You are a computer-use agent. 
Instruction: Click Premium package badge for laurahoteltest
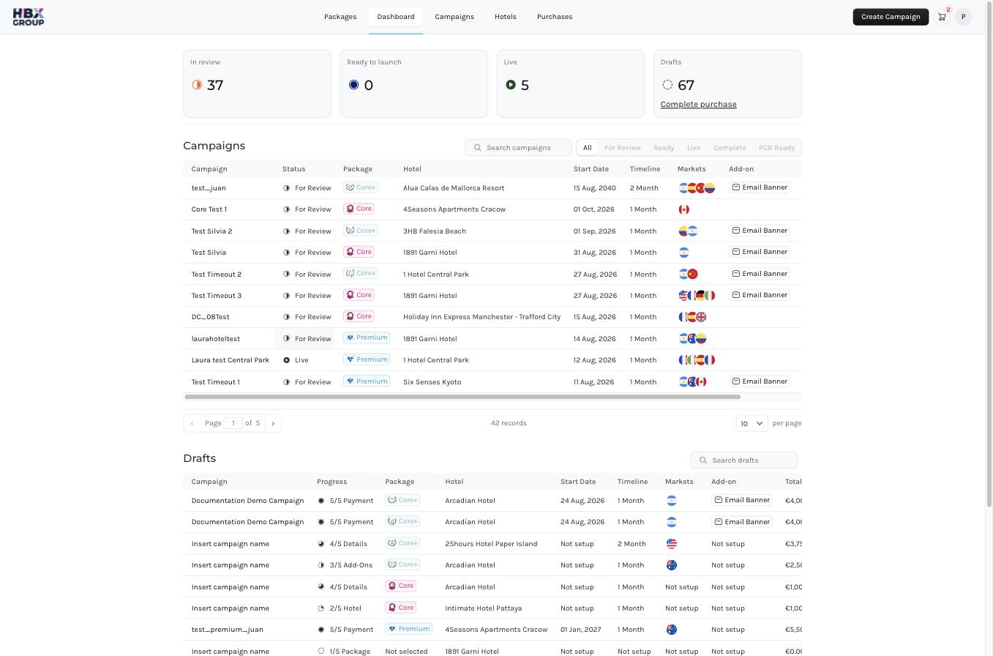point(367,338)
